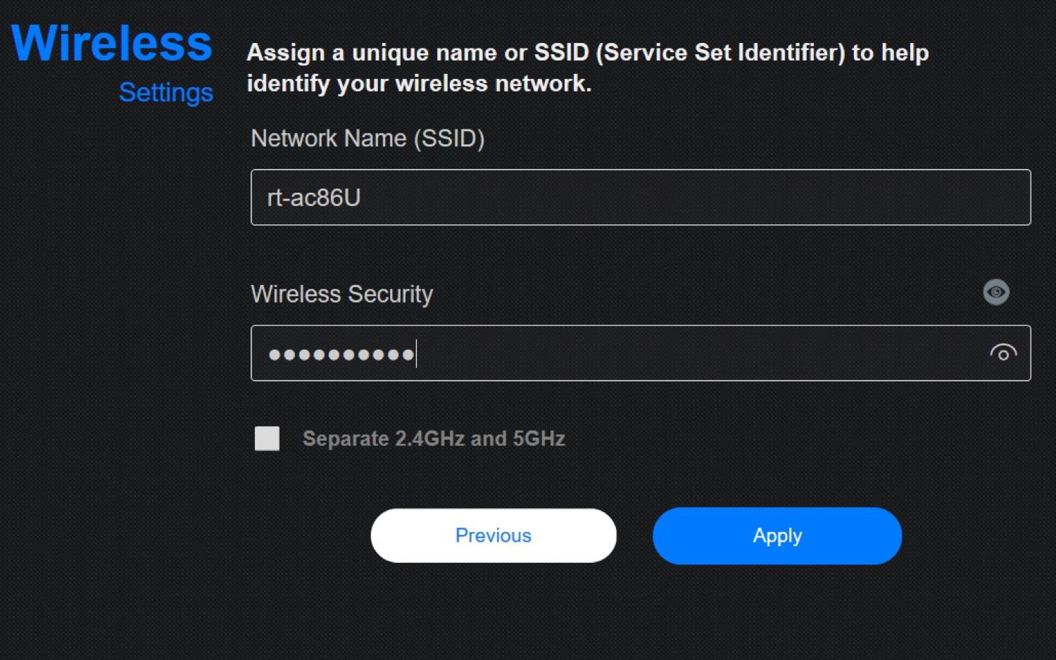Click the "Separate 2.4GHz and 5GHz" label text
This screenshot has height=660, width=1056.
click(x=434, y=438)
